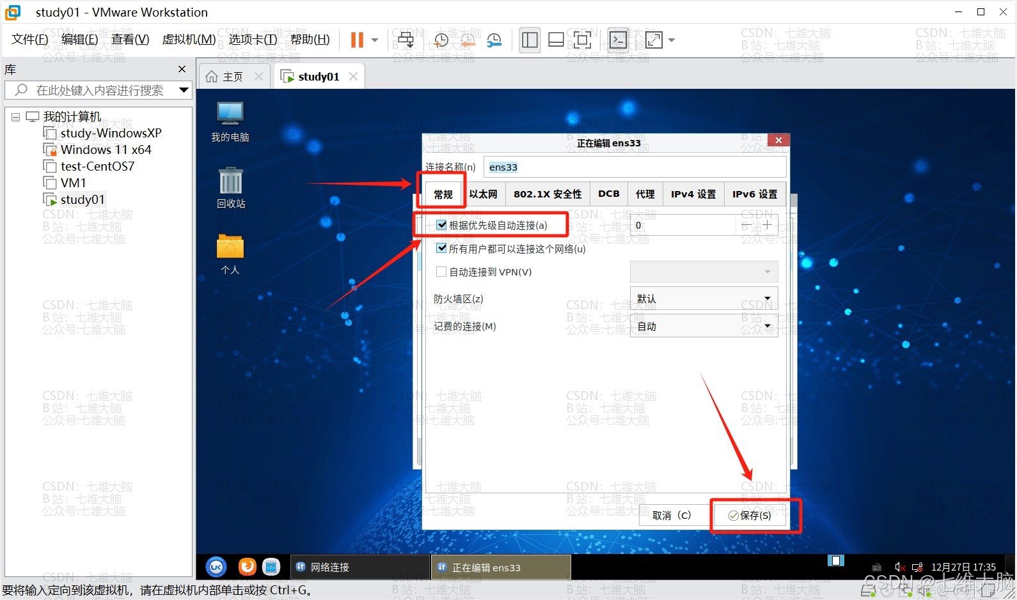Click the 回收站 recycle bin icon
This screenshot has height=600, width=1017.
point(230,188)
